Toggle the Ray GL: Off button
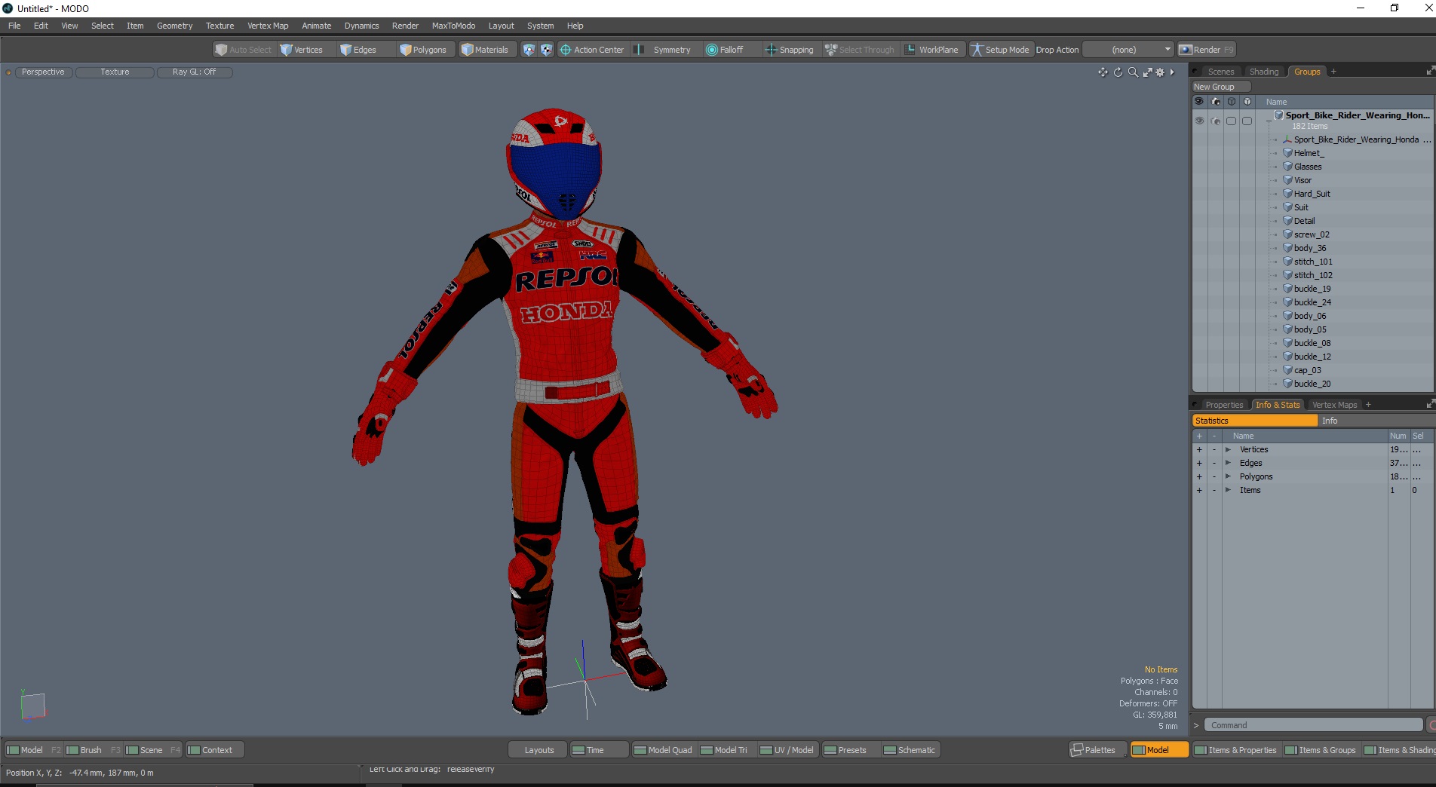Viewport: 1436px width, 787px height. click(x=195, y=72)
